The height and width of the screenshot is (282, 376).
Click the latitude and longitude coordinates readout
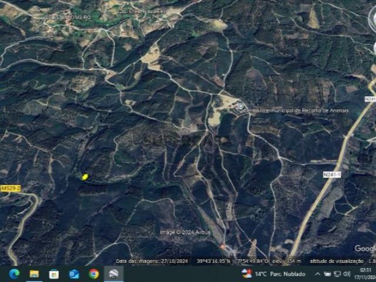point(232,261)
